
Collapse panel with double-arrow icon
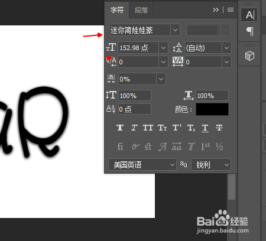click(216, 10)
